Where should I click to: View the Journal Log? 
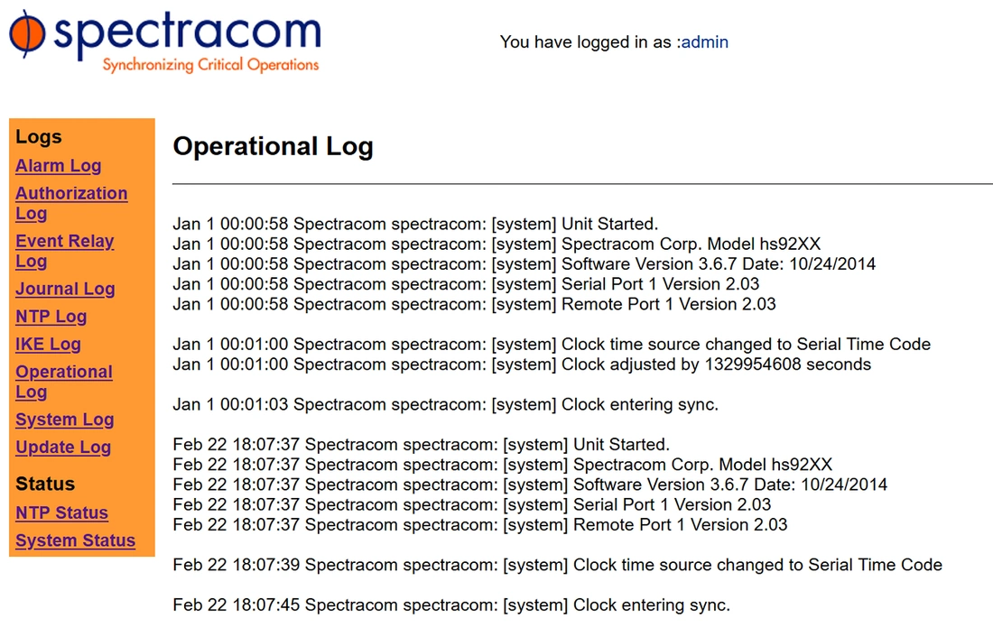pyautogui.click(x=65, y=290)
